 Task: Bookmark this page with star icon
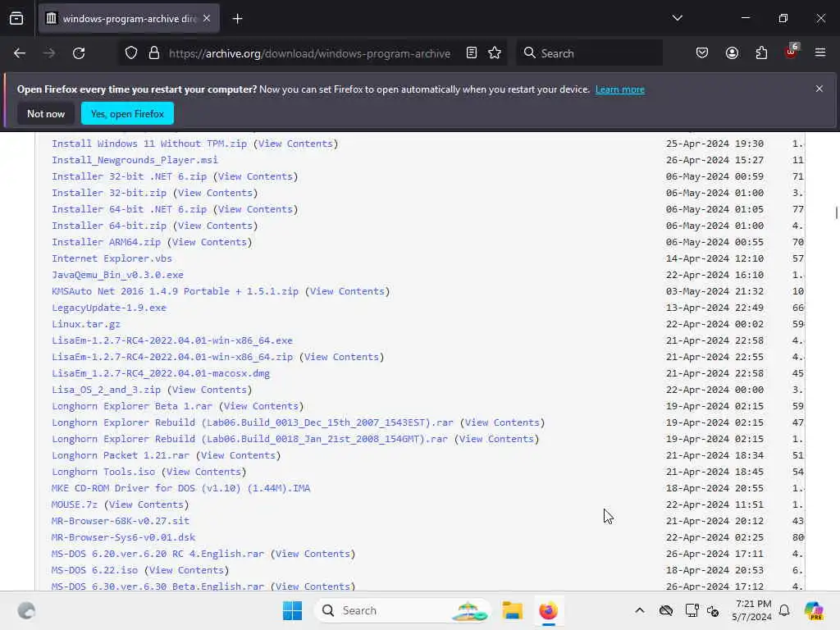[x=495, y=53]
